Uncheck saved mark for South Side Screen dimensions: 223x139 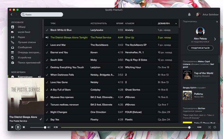point(47,60)
